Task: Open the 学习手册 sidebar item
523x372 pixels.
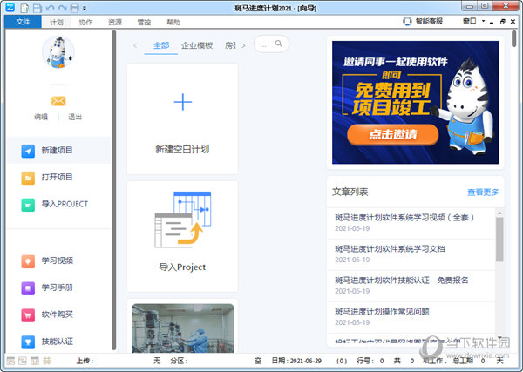Action: pos(29,287)
